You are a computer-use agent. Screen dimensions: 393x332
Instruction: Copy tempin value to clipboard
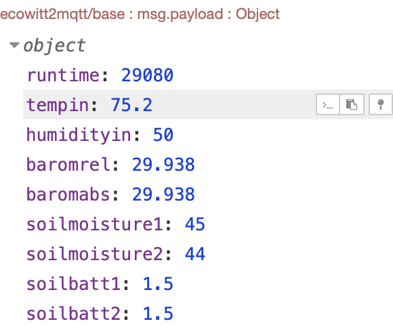coord(352,104)
